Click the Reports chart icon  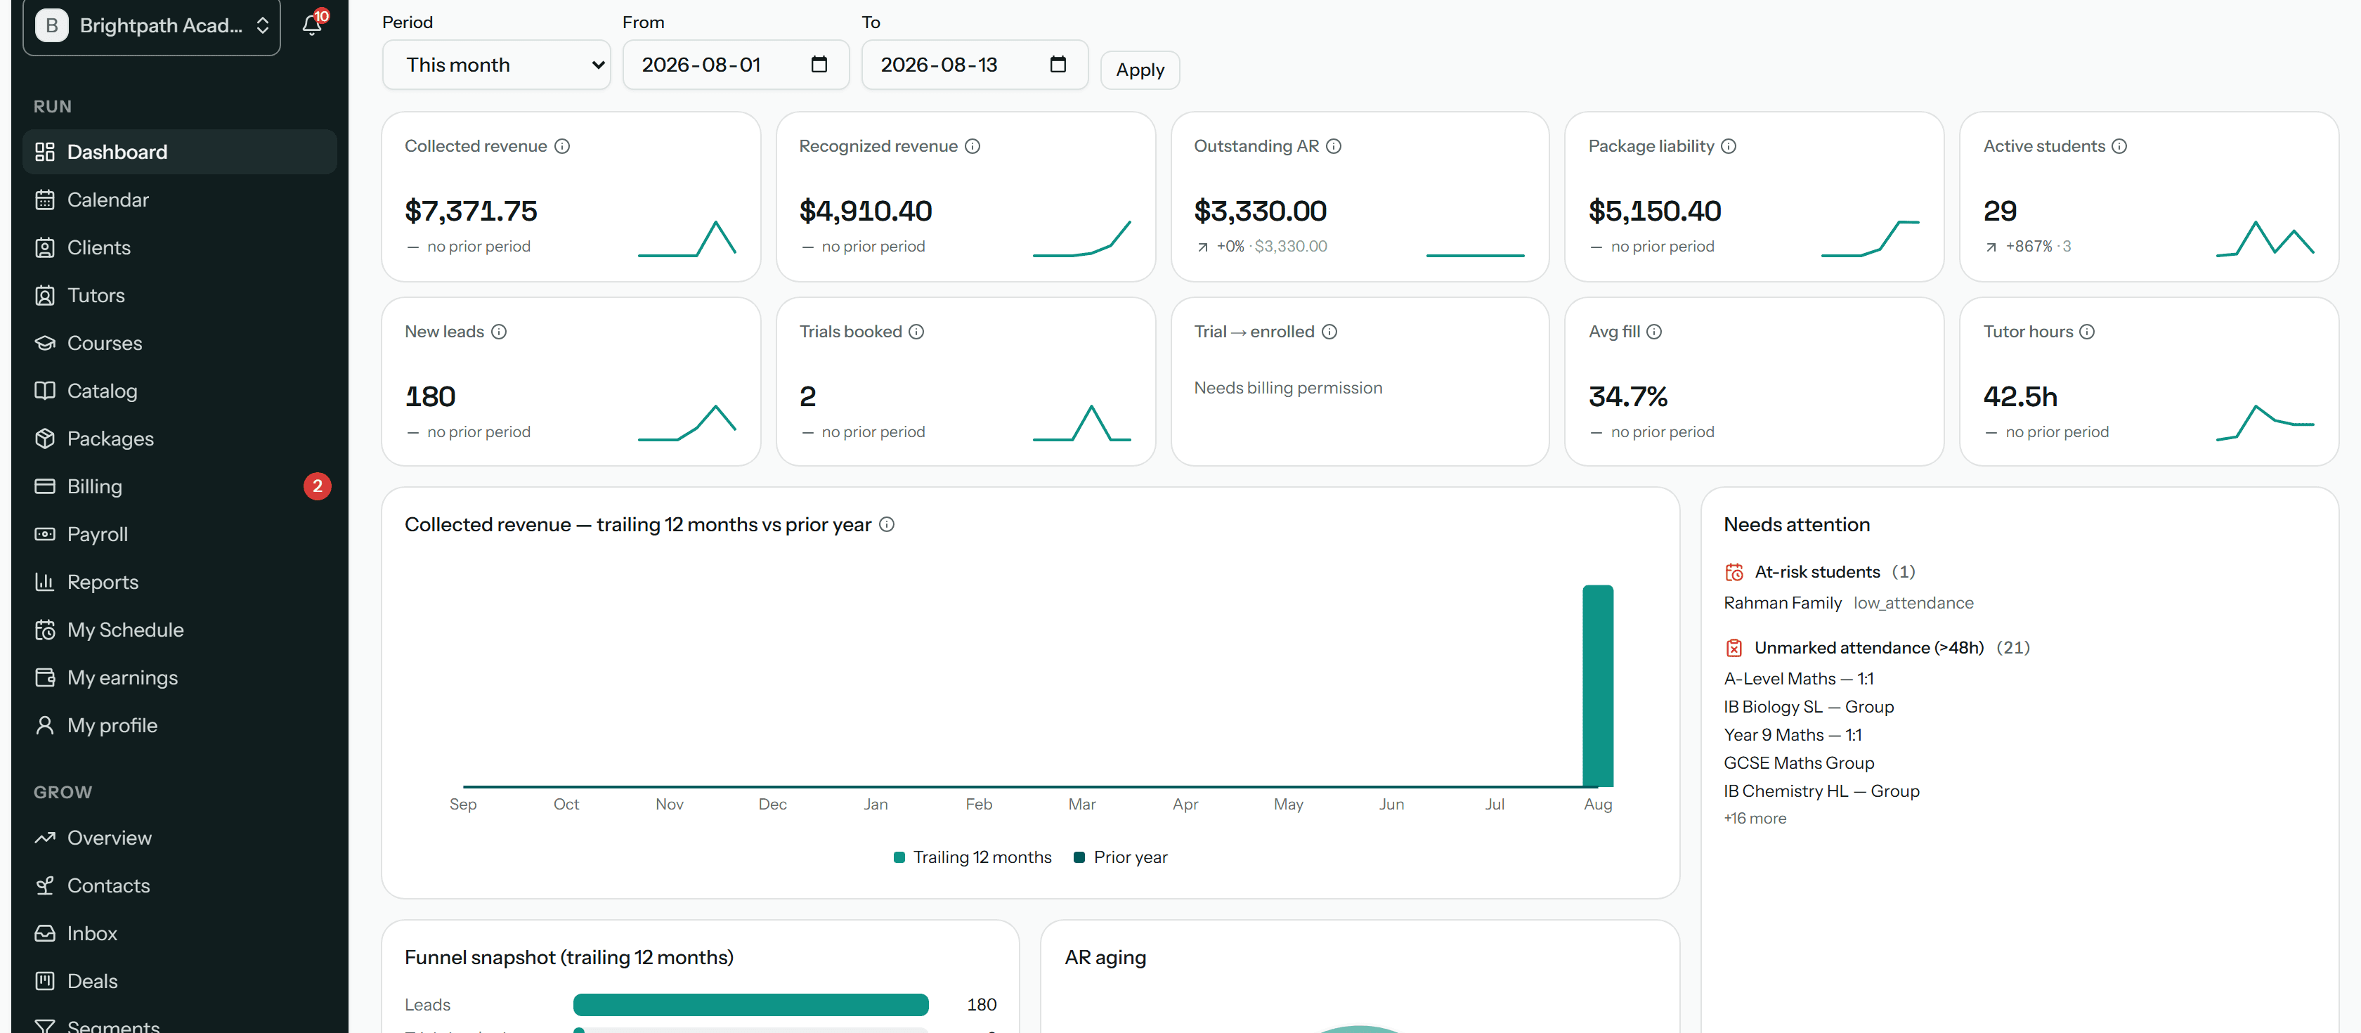coord(45,582)
